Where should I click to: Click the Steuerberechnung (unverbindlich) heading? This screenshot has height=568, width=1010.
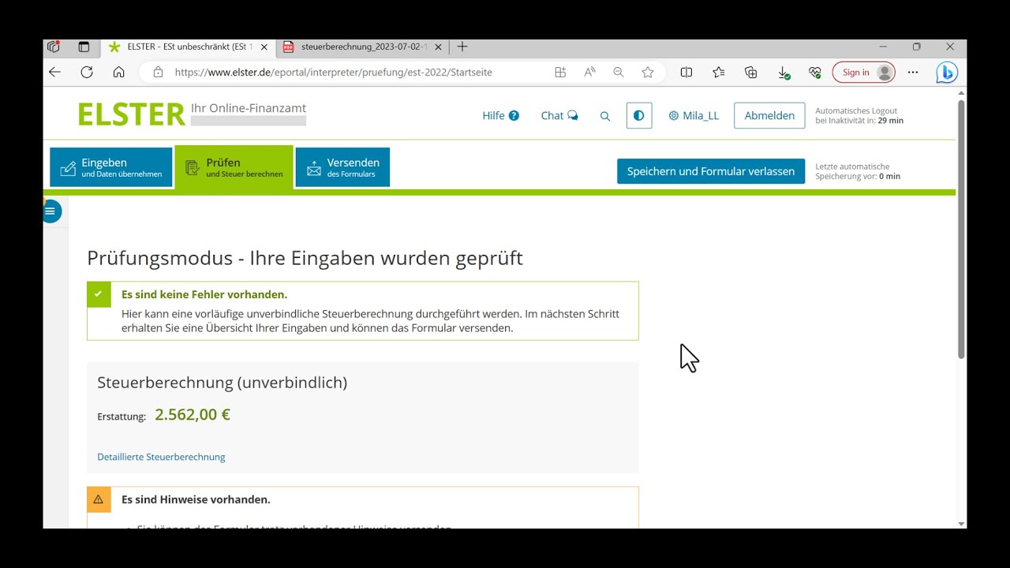222,383
